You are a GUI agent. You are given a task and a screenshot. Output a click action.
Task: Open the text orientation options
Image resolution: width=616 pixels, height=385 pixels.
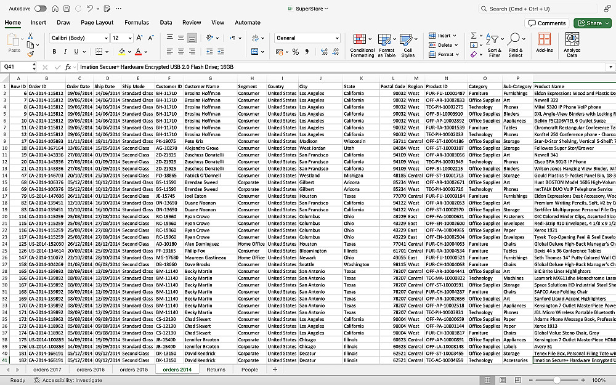210,38
